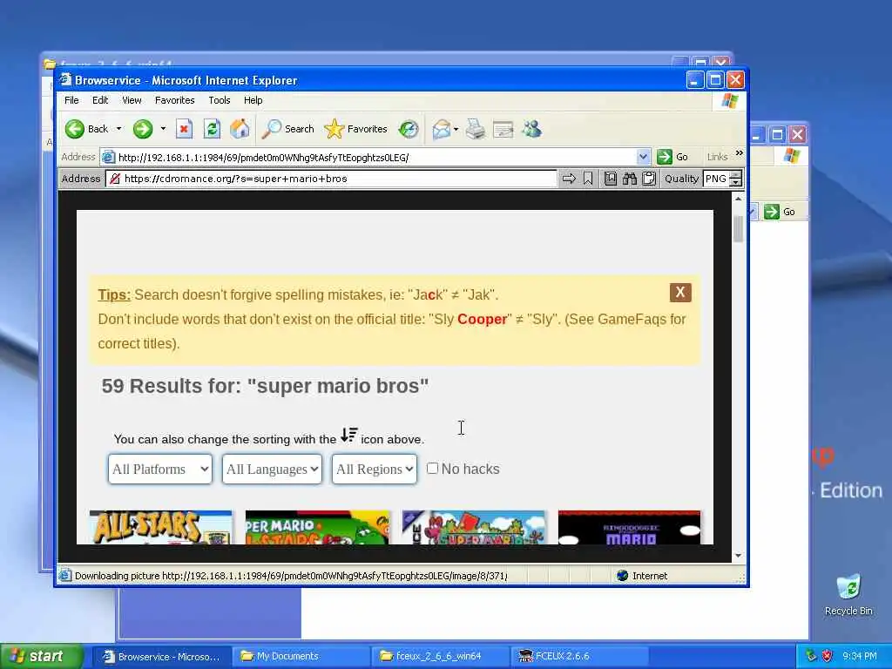Switch to My Documents taskbar button

pos(302,657)
